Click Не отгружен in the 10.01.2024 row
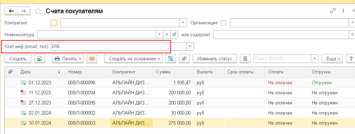 point(325,123)
